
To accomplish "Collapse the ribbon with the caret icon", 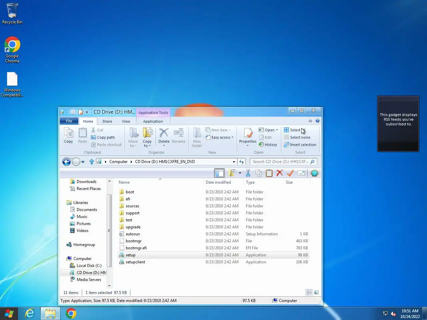I will [310, 121].
